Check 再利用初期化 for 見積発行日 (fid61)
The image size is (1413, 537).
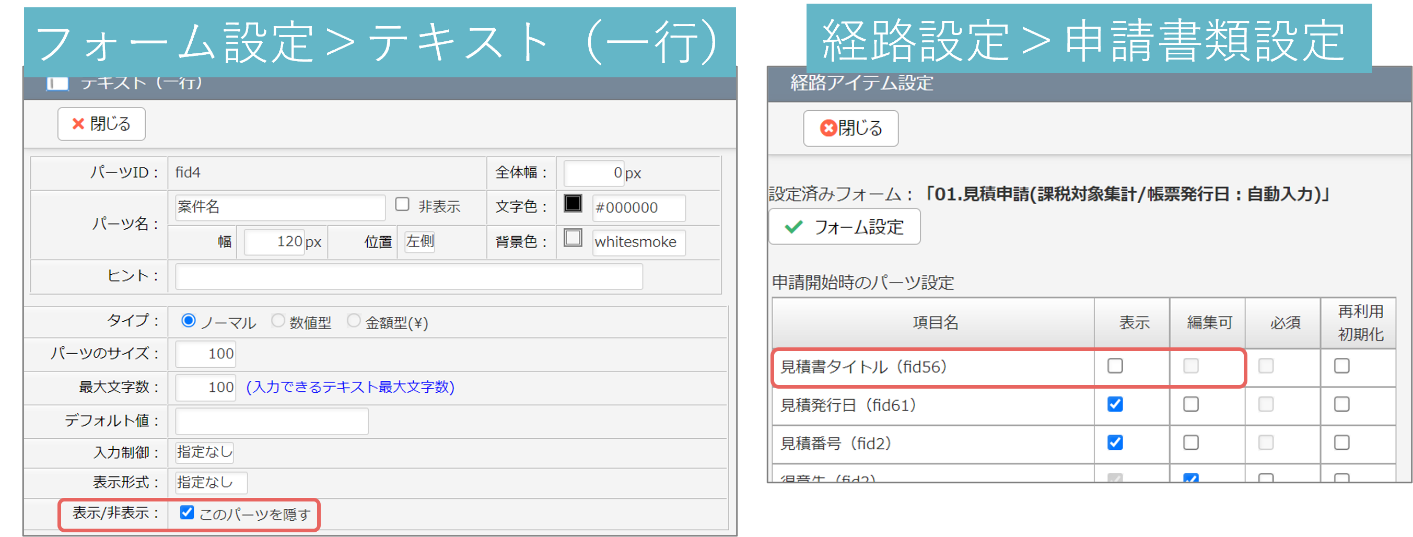pyautogui.click(x=1341, y=404)
